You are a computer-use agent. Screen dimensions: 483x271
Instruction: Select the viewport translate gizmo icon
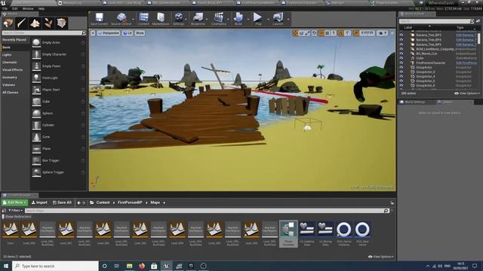pos(295,33)
